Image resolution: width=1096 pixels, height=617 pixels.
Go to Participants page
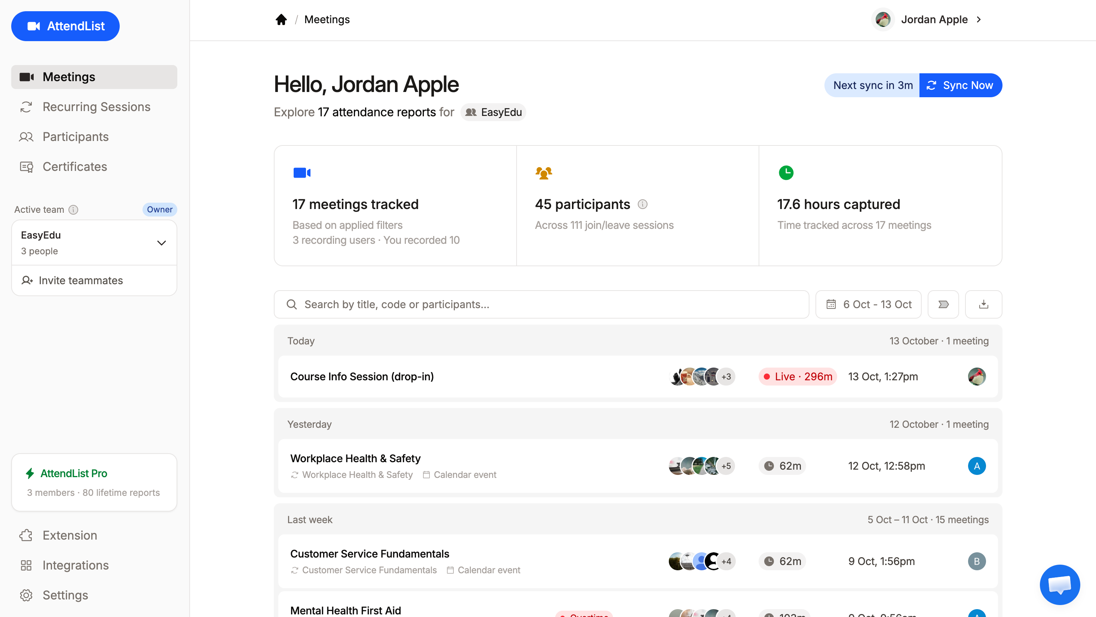94,136
